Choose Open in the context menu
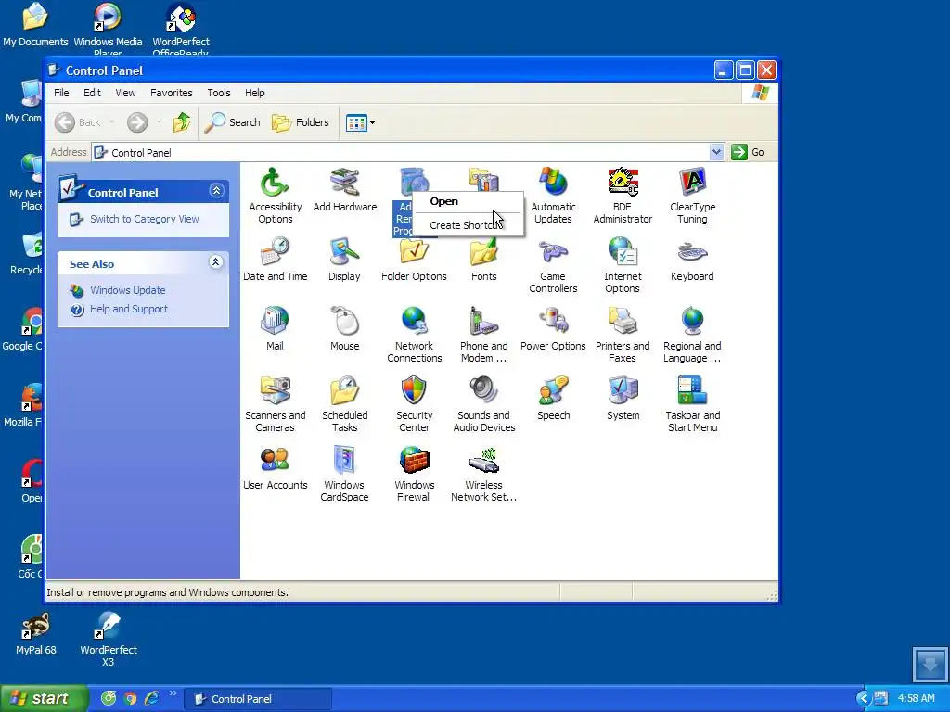Screen dimensions: 950x712 468,201
